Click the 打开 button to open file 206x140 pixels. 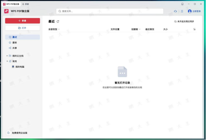pyautogui.click(x=23, y=28)
